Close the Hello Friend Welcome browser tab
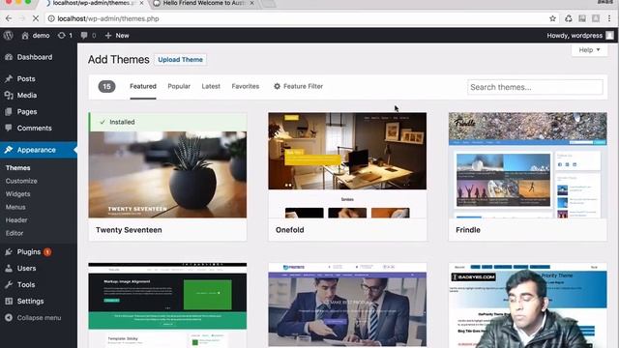 [251, 3]
